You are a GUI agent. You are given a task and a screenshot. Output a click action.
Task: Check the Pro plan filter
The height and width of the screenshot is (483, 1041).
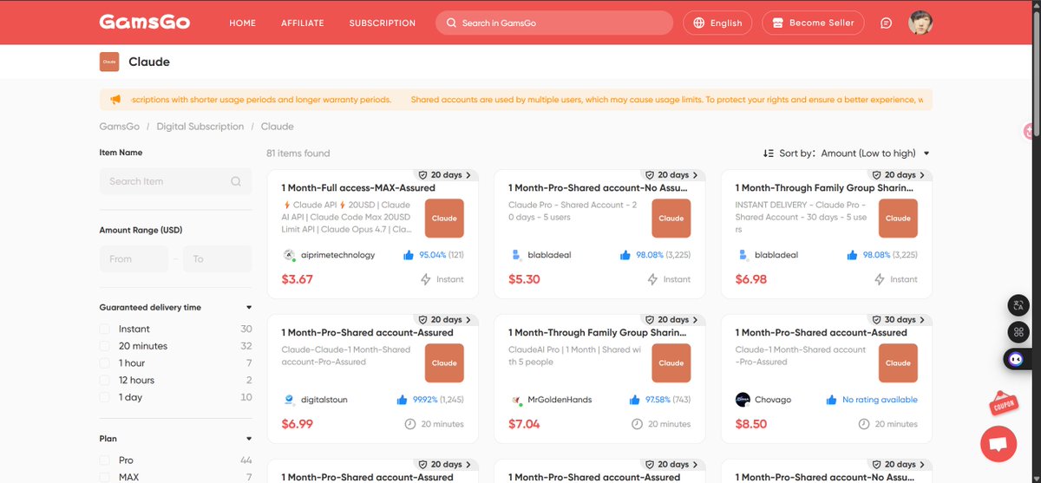click(105, 460)
